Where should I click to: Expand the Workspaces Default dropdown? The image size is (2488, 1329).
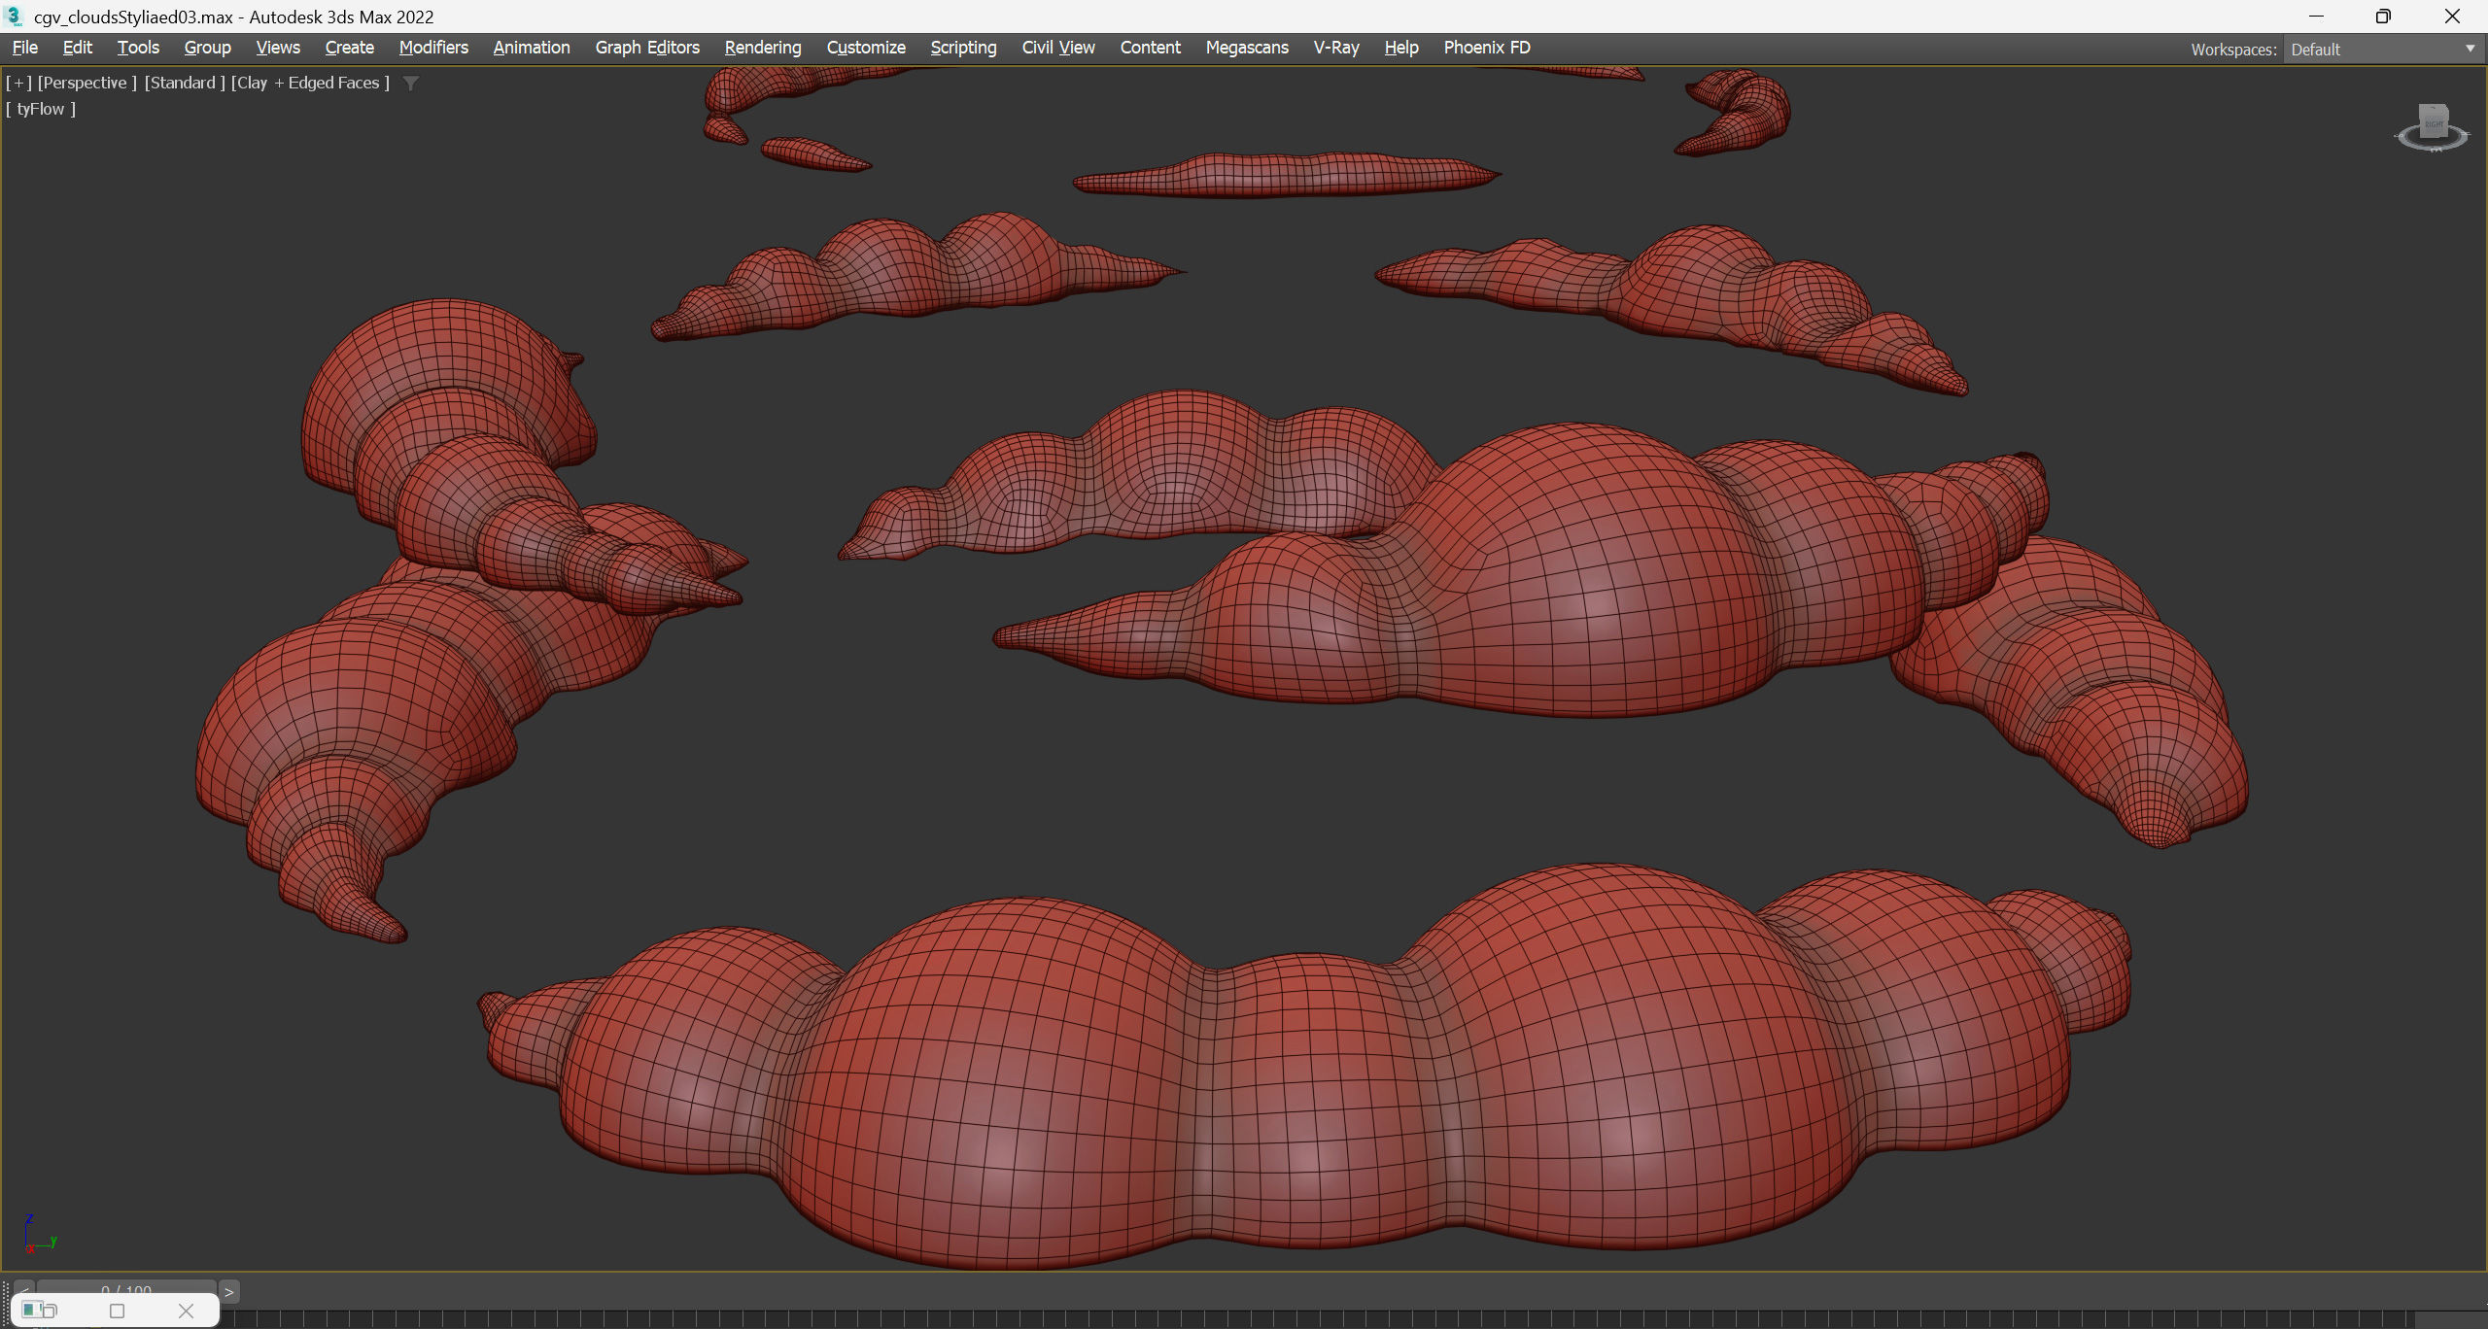click(x=2383, y=50)
